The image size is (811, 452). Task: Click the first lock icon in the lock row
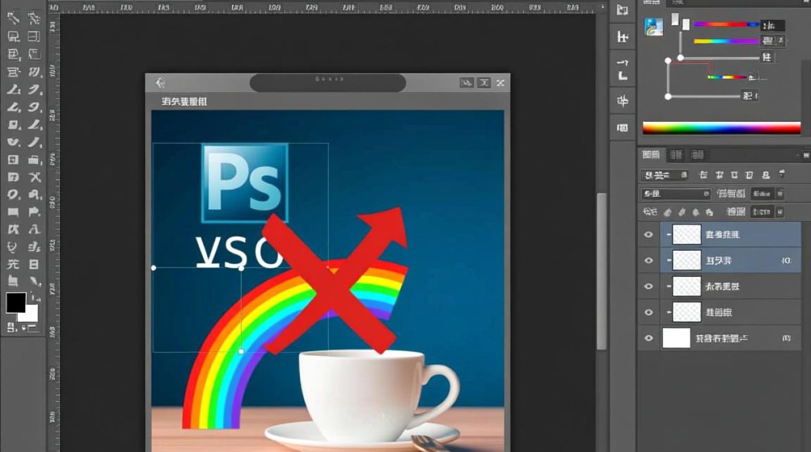click(x=649, y=212)
